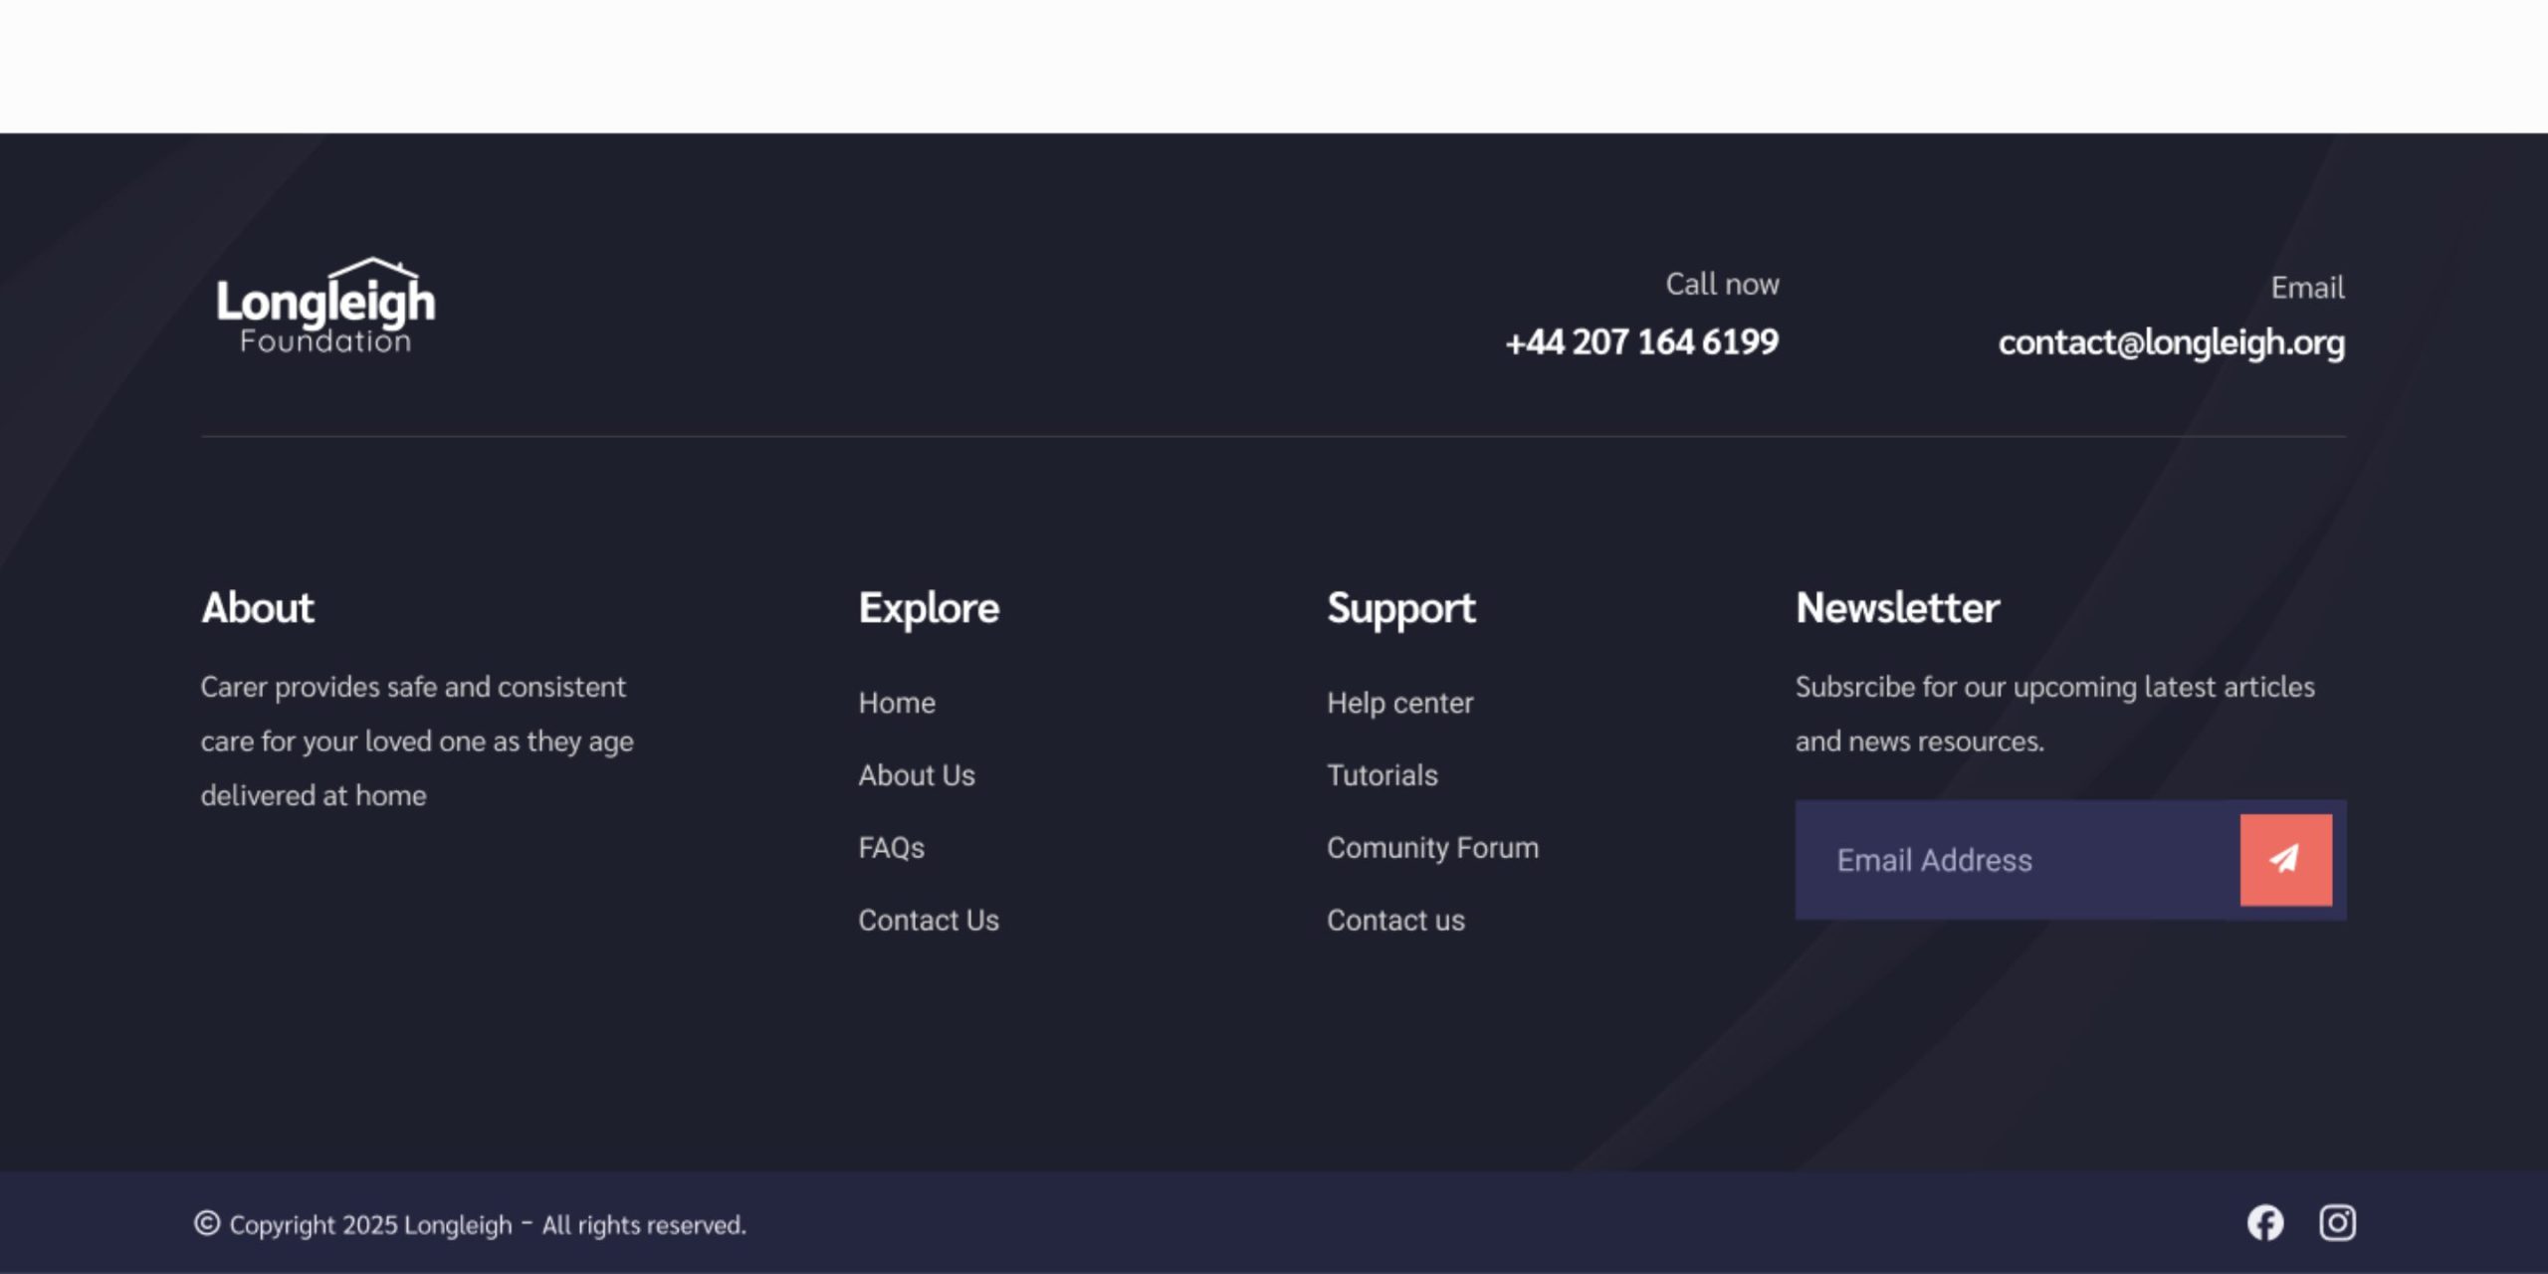Submit newsletter with paper plane button
The height and width of the screenshot is (1274, 2548).
click(2285, 860)
